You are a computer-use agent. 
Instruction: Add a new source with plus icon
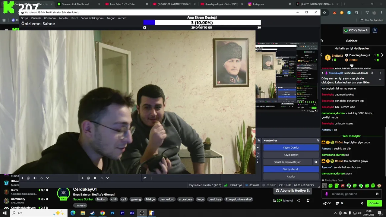pyautogui.click(x=83, y=178)
